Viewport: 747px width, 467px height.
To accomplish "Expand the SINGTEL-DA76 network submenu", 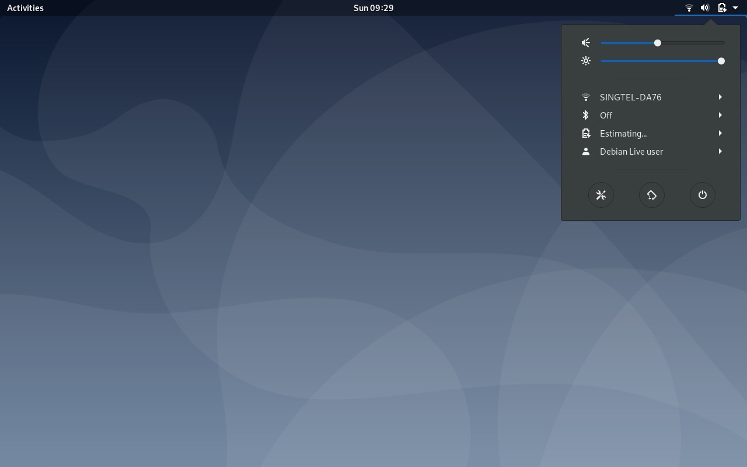I will click(x=720, y=97).
